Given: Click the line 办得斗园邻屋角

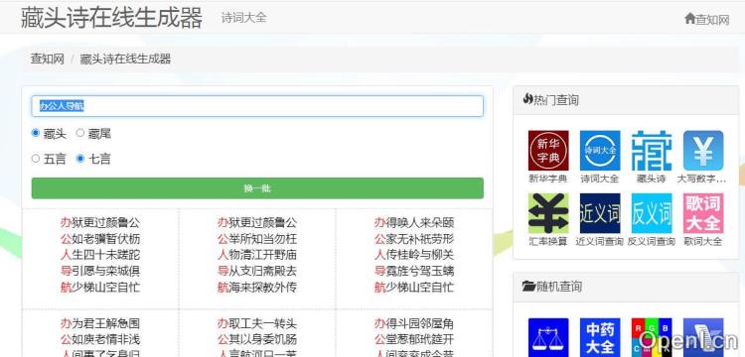Looking at the screenshot, I should [x=414, y=324].
